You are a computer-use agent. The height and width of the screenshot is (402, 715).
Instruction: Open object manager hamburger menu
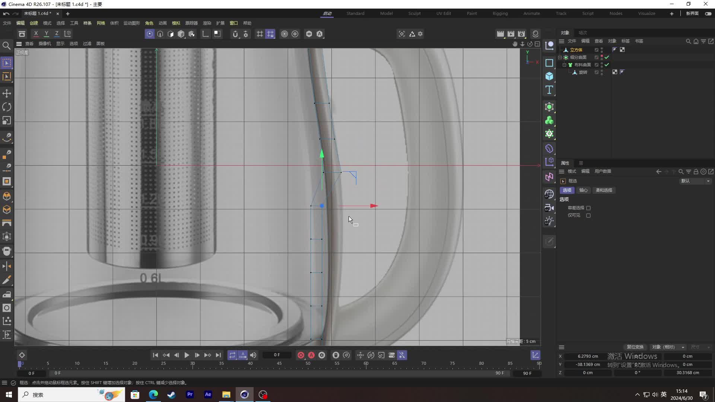click(562, 41)
